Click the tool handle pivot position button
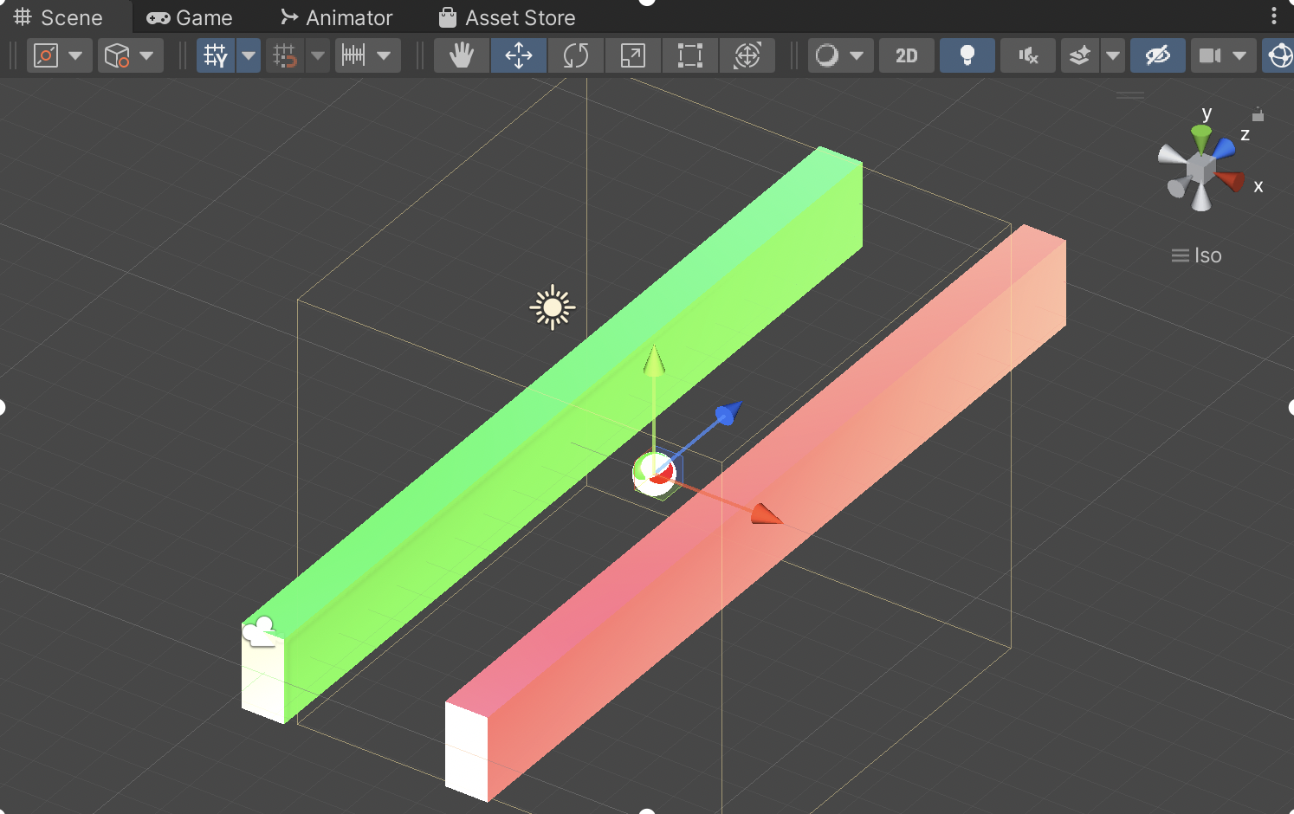Viewport: 1294px width, 814px height. [46, 56]
